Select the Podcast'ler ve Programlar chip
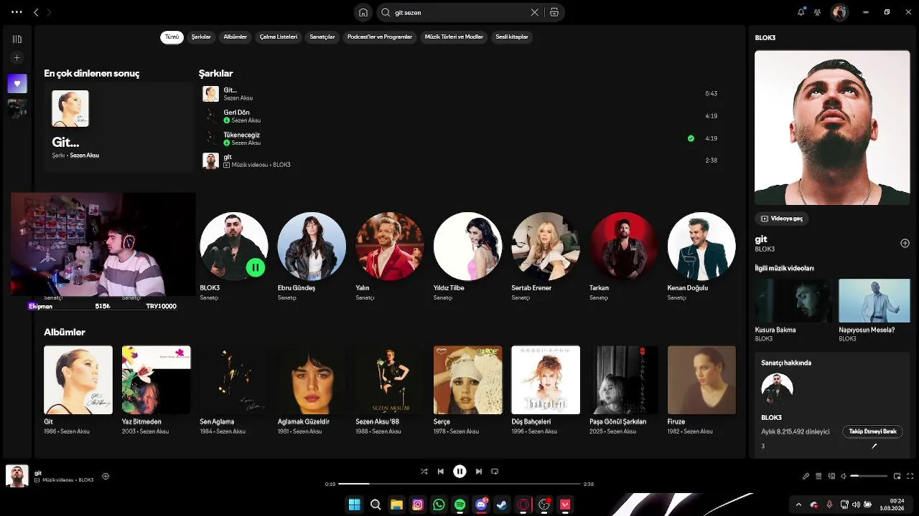Viewport: 919px width, 516px height. click(x=380, y=37)
